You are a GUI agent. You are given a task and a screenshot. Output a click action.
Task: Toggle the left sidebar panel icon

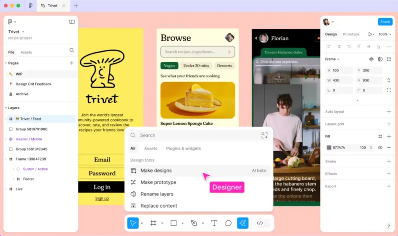point(72,22)
